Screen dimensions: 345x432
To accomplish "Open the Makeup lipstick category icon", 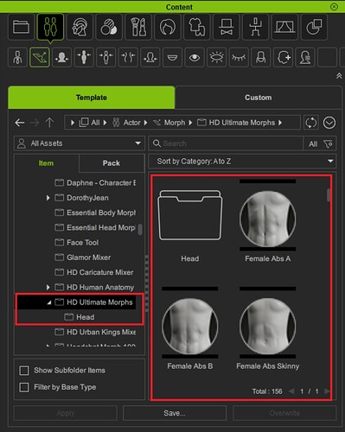I will click(x=138, y=27).
